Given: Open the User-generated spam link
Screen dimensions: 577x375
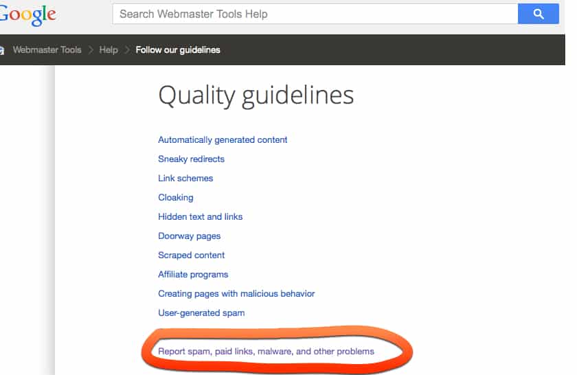Looking at the screenshot, I should pos(201,313).
